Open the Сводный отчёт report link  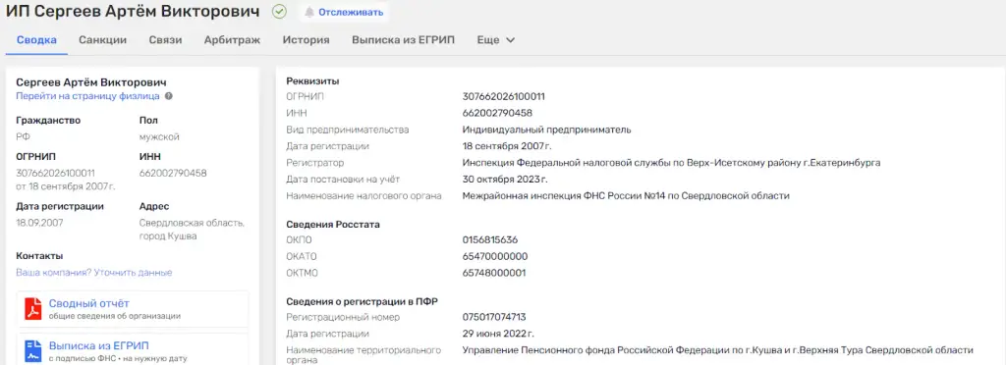point(89,303)
